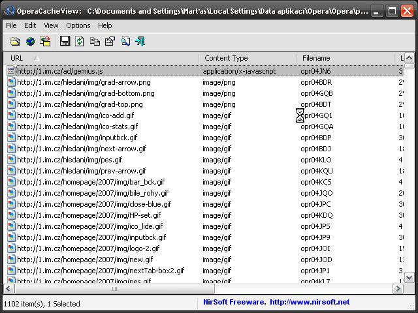Open the Help menu
418x313 pixels.
point(104,25)
